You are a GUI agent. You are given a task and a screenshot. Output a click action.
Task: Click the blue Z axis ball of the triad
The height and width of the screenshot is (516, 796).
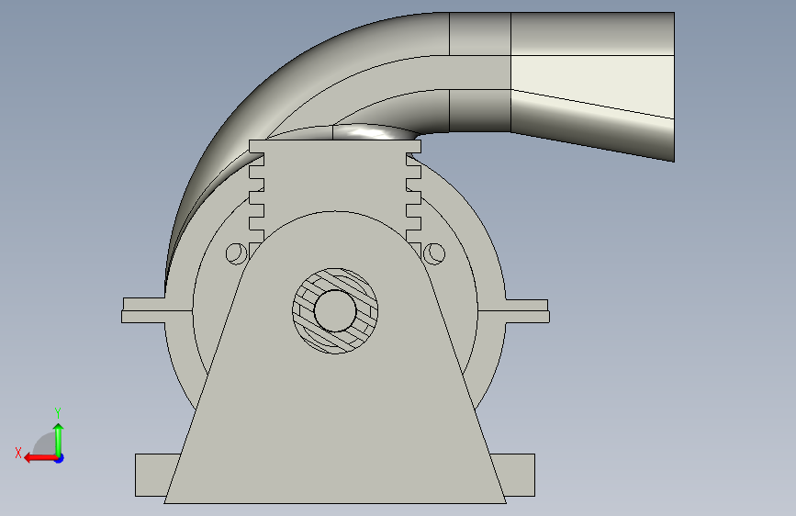click(60, 458)
